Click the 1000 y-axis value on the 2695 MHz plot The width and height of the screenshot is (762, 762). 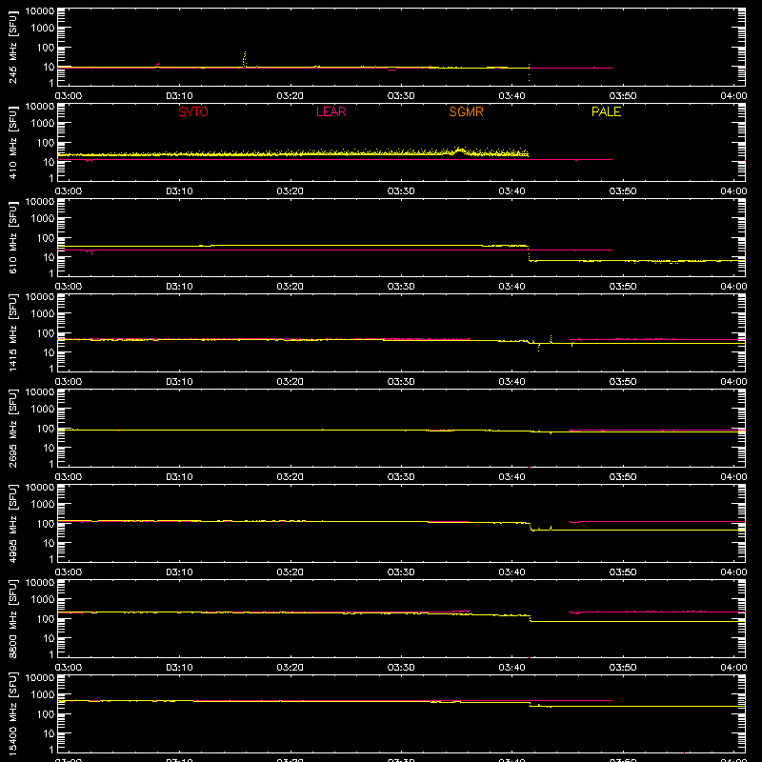coord(43,410)
